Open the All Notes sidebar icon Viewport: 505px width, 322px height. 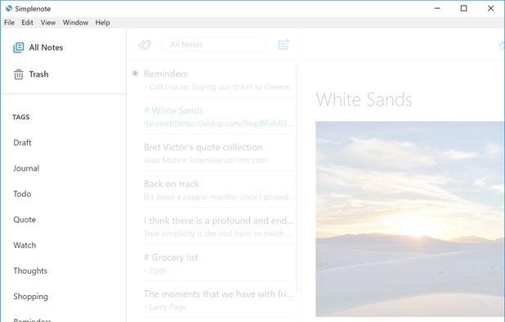pyautogui.click(x=18, y=47)
